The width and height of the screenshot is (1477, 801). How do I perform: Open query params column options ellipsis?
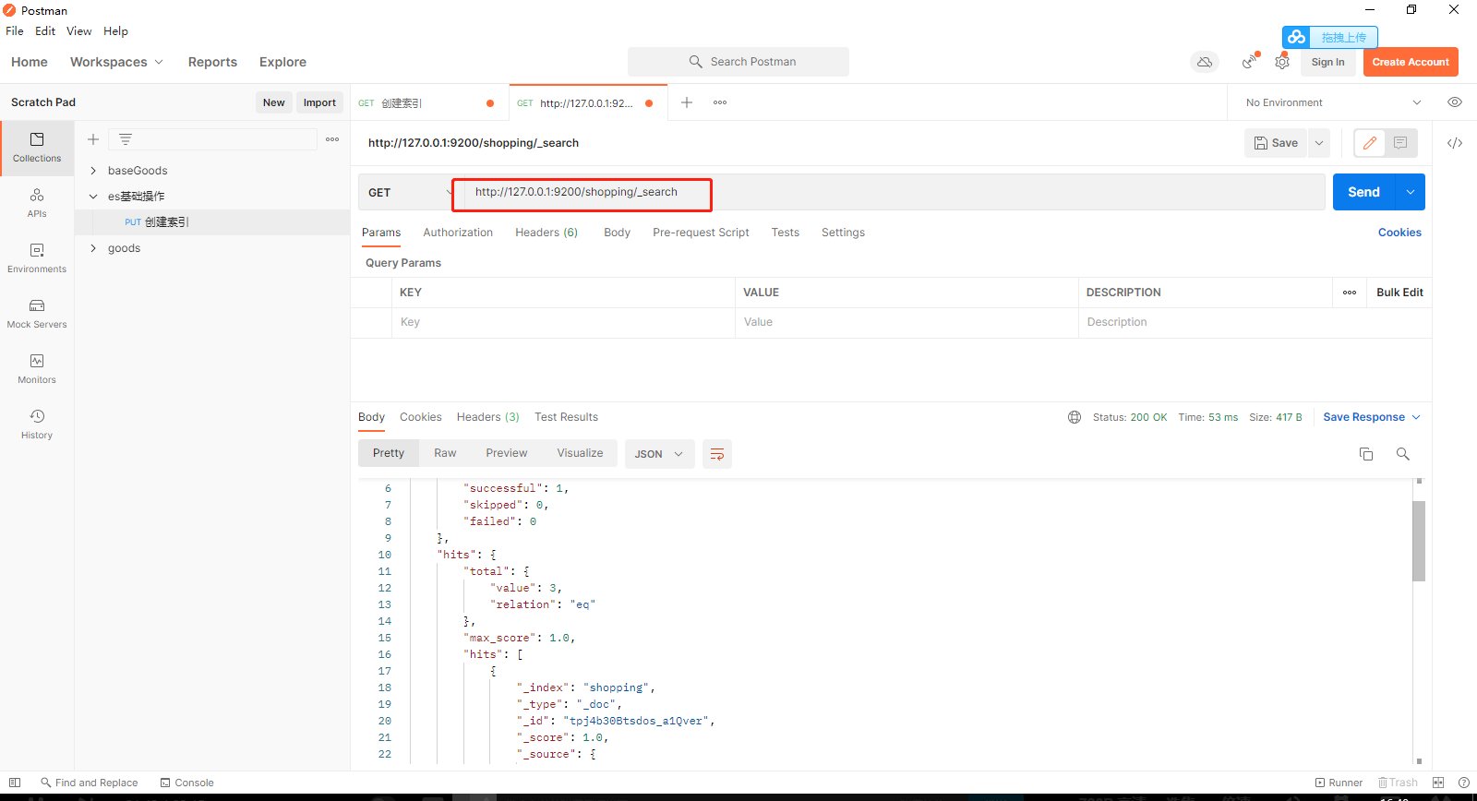[x=1350, y=293]
